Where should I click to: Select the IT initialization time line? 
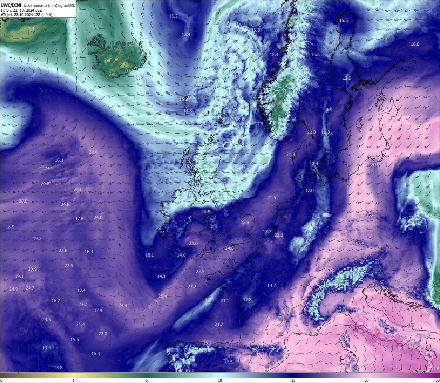click(x=21, y=10)
